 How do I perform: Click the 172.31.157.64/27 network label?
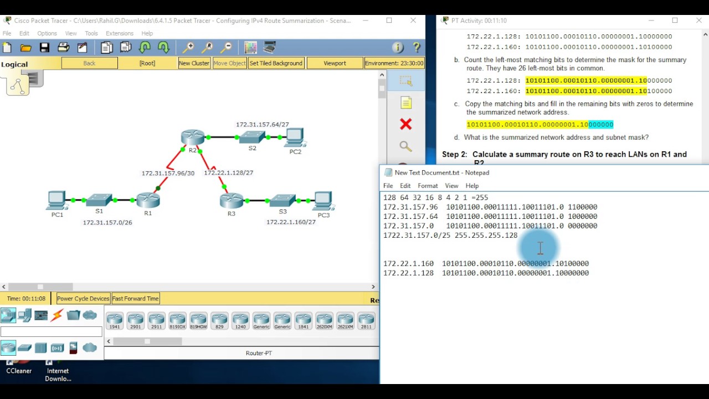pos(263,125)
